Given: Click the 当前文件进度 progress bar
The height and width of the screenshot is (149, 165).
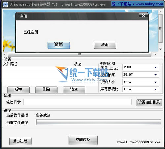Looking at the screenshot, I should pyautogui.click(x=98, y=122).
